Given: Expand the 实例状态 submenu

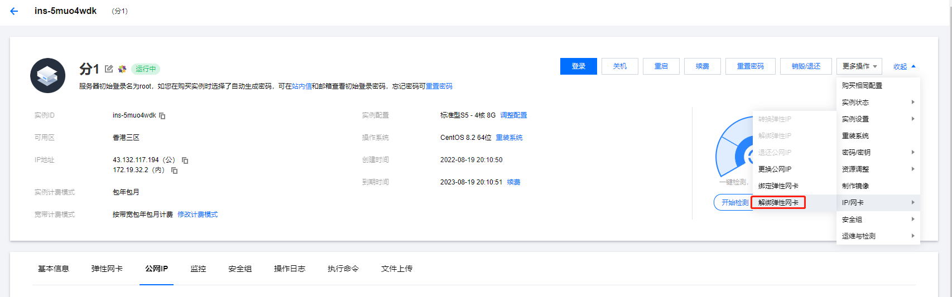Looking at the screenshot, I should [878, 103].
